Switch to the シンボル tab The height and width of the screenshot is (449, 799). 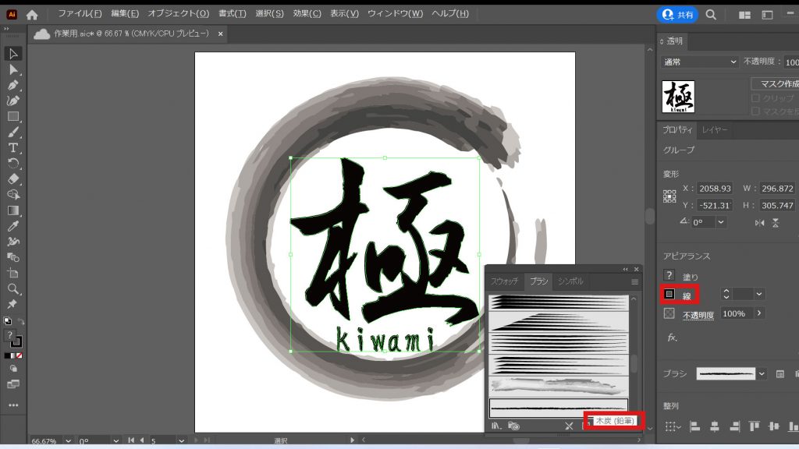570,281
